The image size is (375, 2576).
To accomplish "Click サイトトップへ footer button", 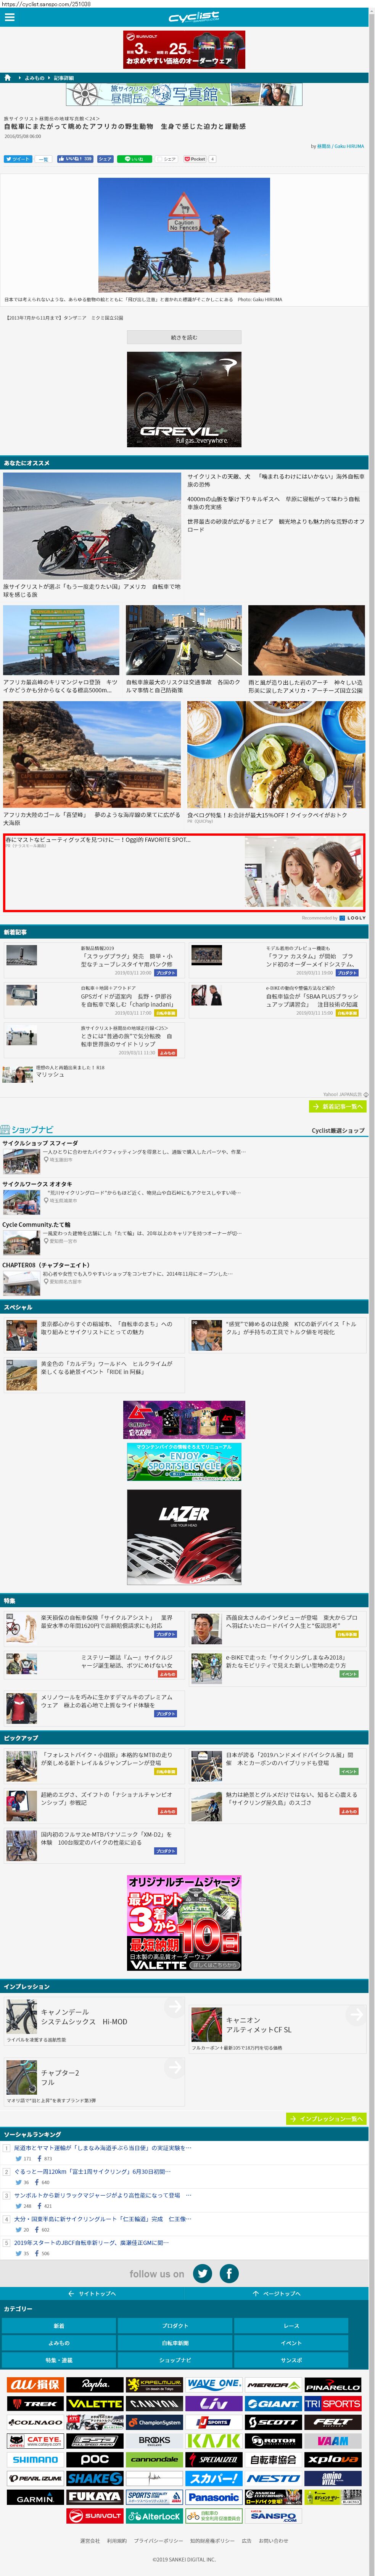I will 92,2293.
